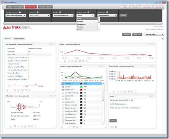This screenshot has height=139, width=169.
Task: Click black color swatch for (direct) source
Action: click(81, 84)
